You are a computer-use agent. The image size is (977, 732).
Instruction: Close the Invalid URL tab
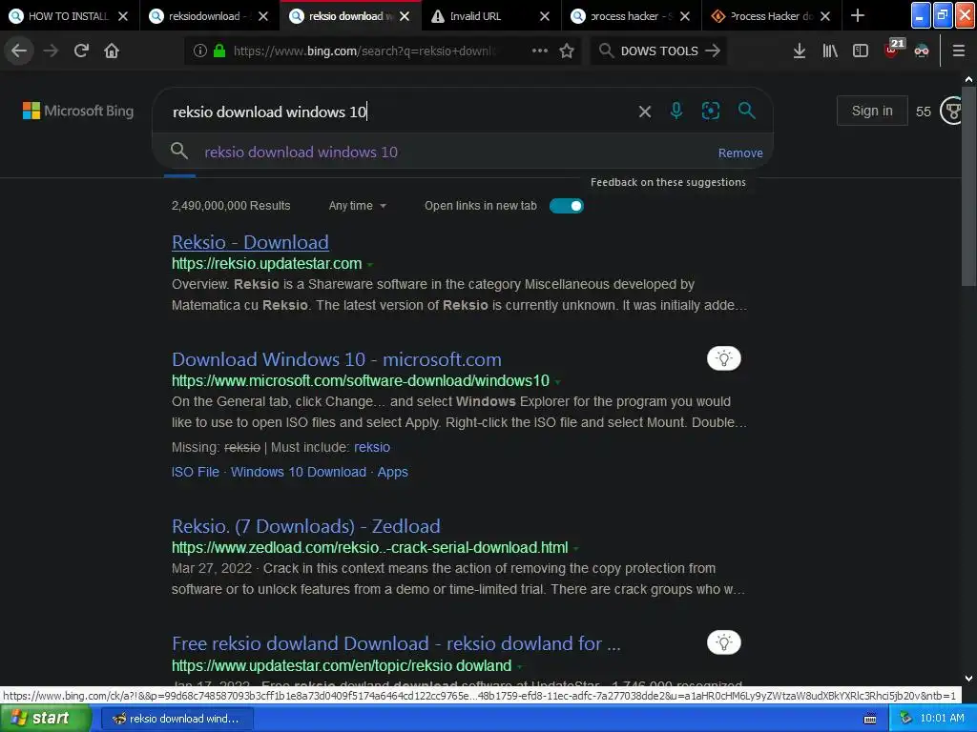[545, 16]
